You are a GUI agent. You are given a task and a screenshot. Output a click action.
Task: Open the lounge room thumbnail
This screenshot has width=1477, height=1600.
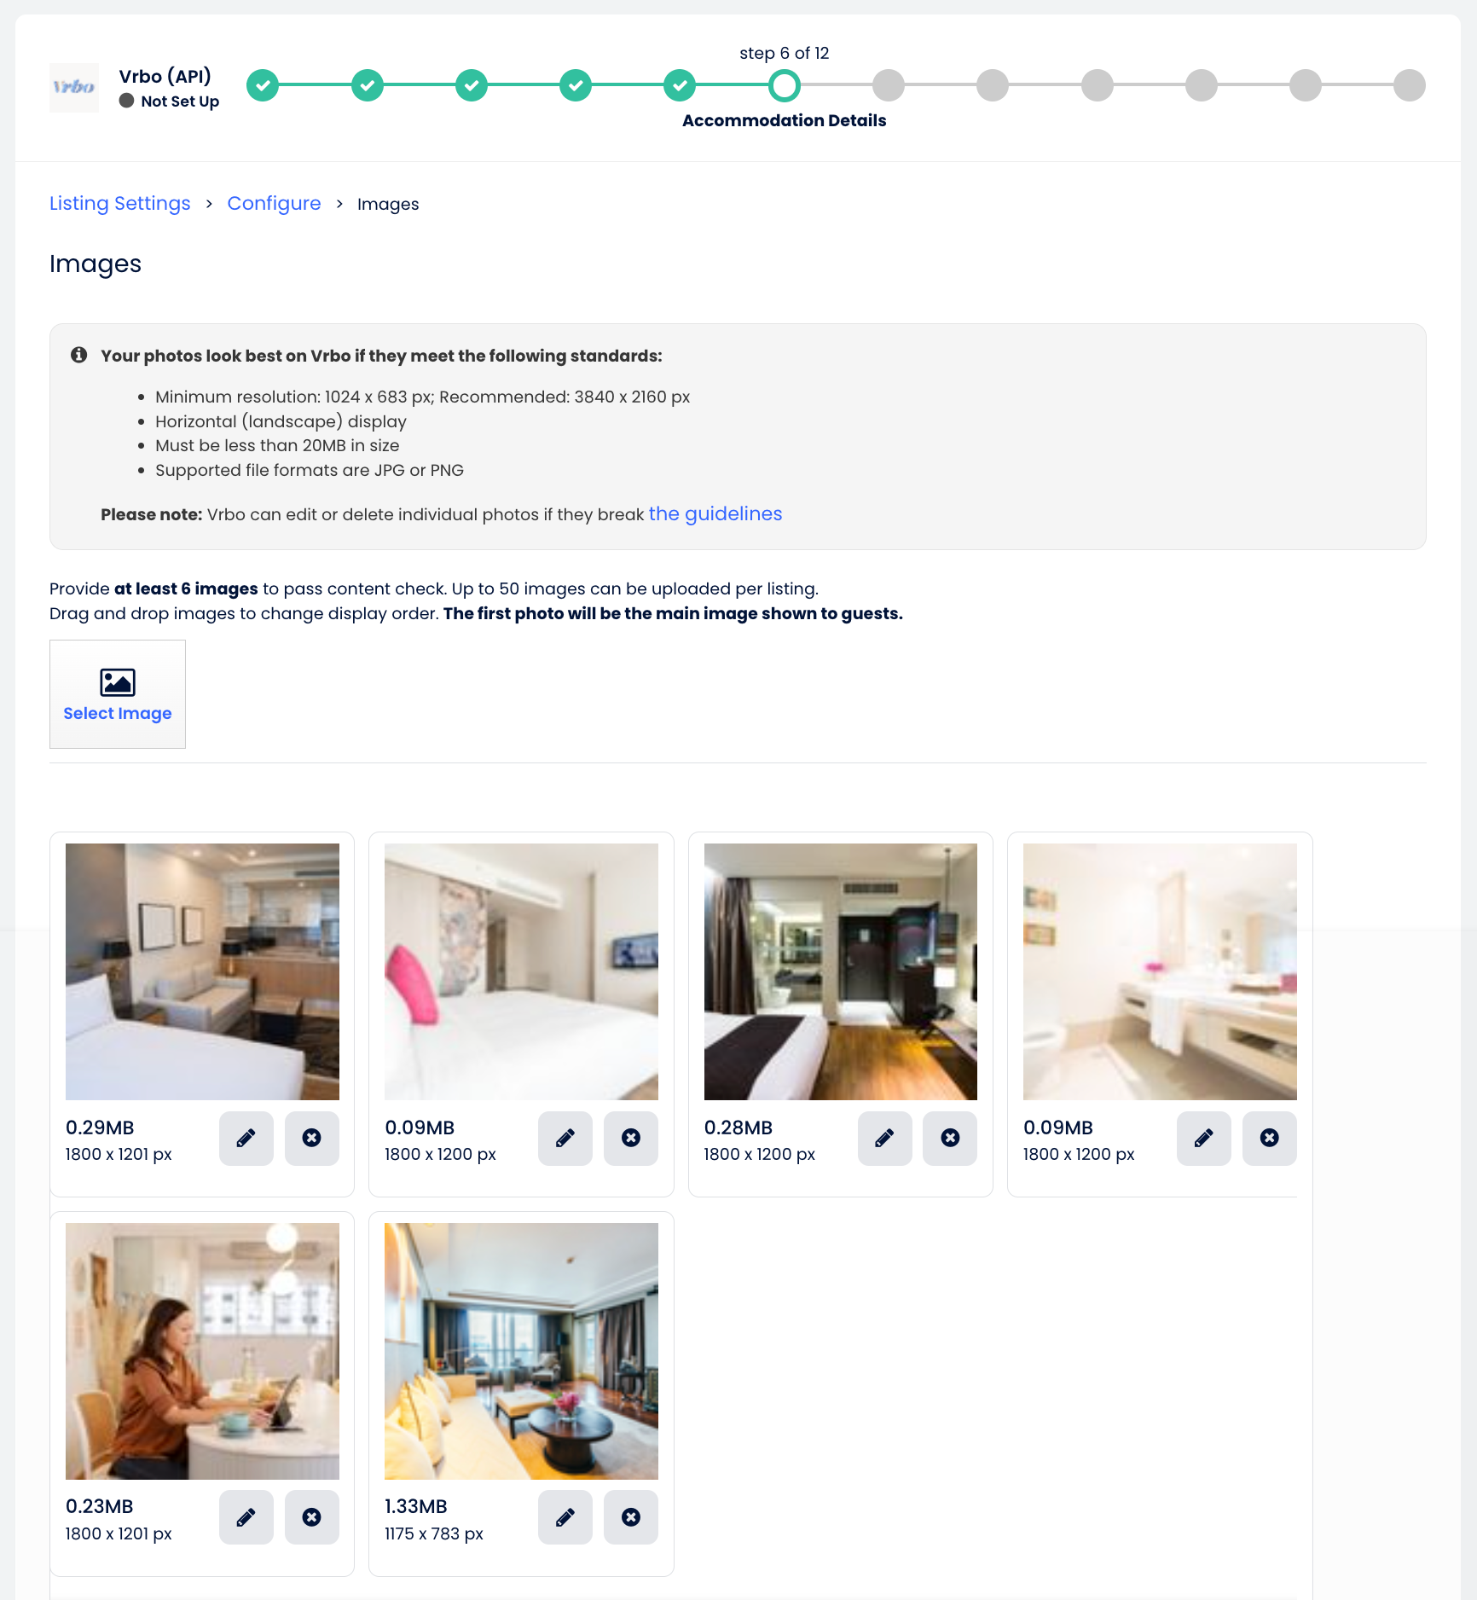coord(522,1352)
